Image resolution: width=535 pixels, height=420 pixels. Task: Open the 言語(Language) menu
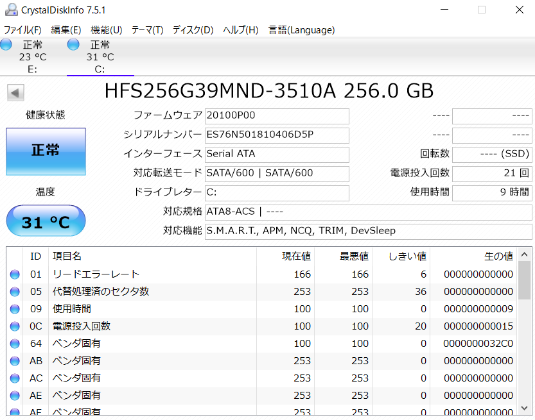pyautogui.click(x=301, y=30)
